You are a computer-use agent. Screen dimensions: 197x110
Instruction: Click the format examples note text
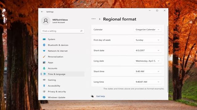[x=134, y=89]
